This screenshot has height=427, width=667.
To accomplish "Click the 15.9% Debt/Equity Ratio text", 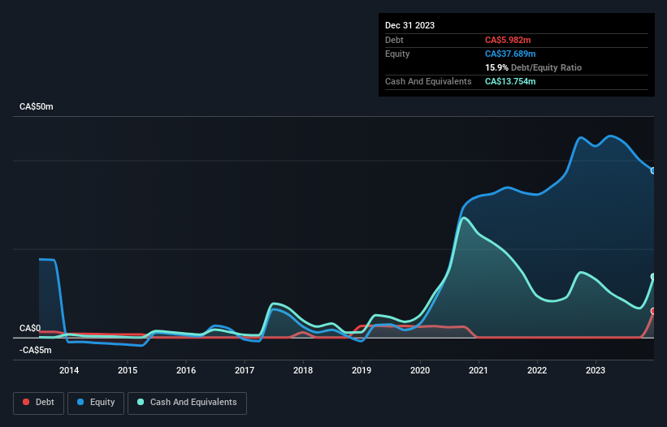I will [x=534, y=67].
